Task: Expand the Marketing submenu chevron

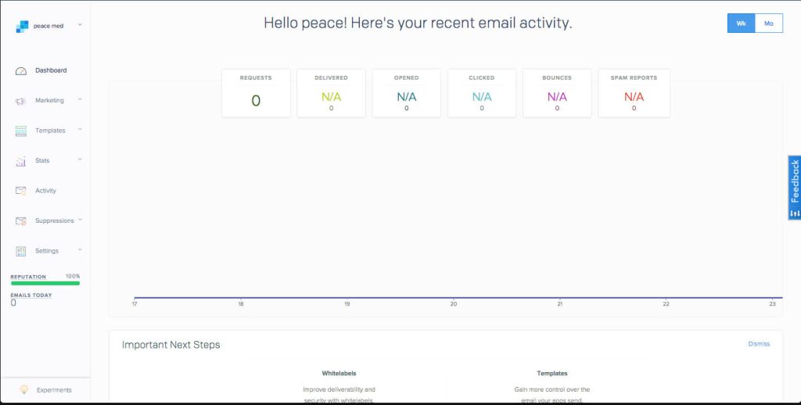Action: tap(80, 99)
